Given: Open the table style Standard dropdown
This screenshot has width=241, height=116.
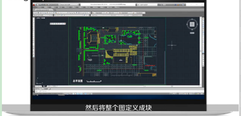Looking at the screenshot, I should click(125, 13).
